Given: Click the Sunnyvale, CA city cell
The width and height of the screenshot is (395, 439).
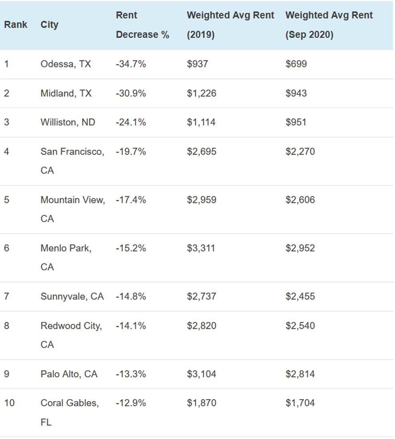Looking at the screenshot, I should [72, 296].
